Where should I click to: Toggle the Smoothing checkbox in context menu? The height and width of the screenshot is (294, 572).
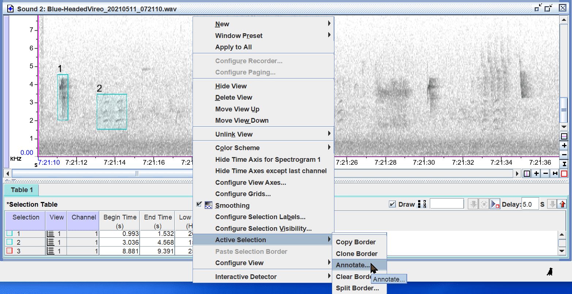199,204
